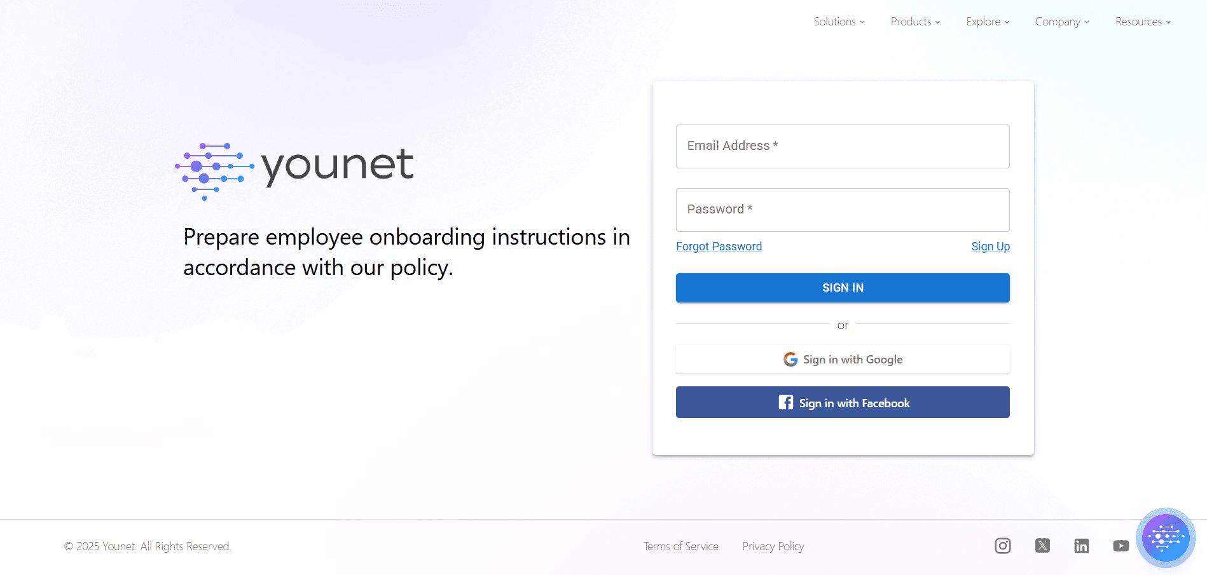
Task: Open the Instagram social icon
Action: pyautogui.click(x=1002, y=545)
